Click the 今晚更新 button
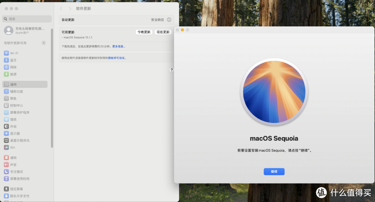The height and width of the screenshot is (202, 375). coord(144,32)
